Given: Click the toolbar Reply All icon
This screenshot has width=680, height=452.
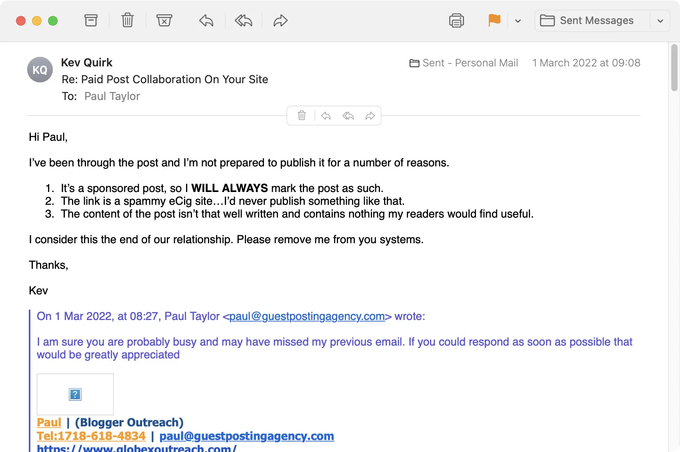Looking at the screenshot, I should pyautogui.click(x=243, y=20).
